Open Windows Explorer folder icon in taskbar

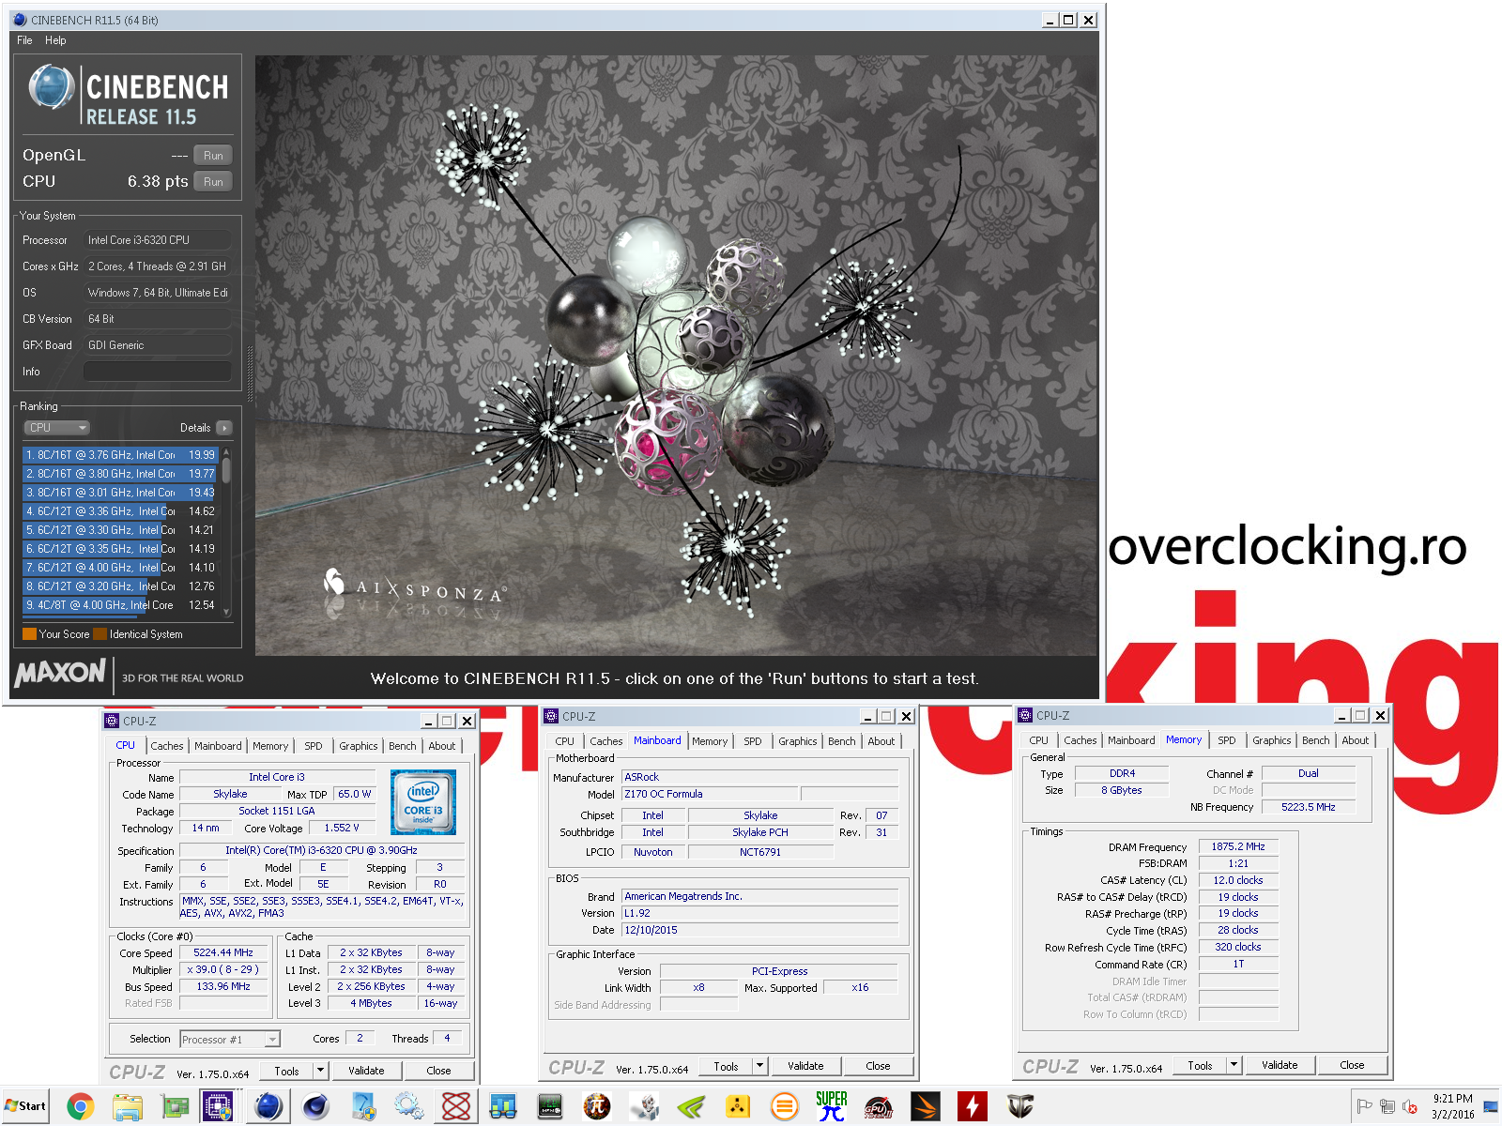click(x=127, y=1107)
